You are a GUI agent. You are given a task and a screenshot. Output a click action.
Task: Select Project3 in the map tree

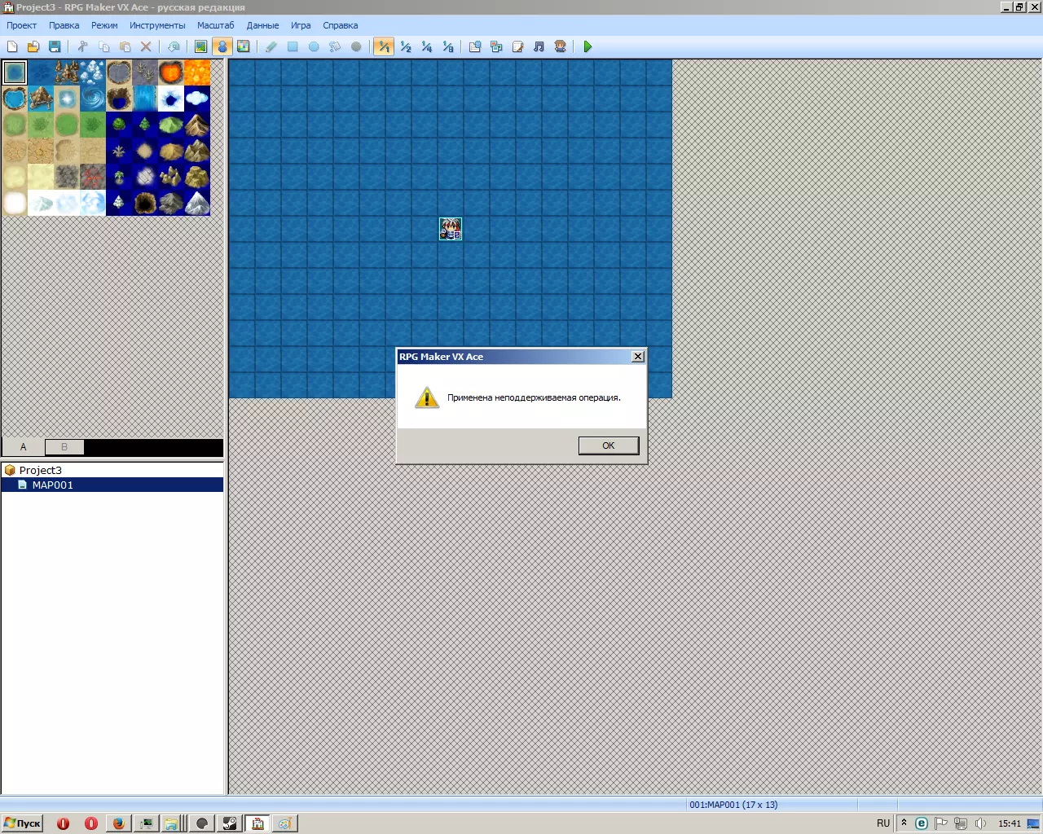tap(40, 470)
